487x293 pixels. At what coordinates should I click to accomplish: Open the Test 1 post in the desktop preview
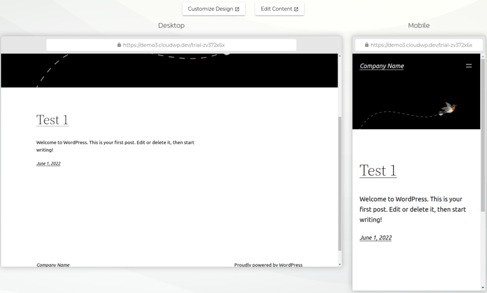point(52,120)
